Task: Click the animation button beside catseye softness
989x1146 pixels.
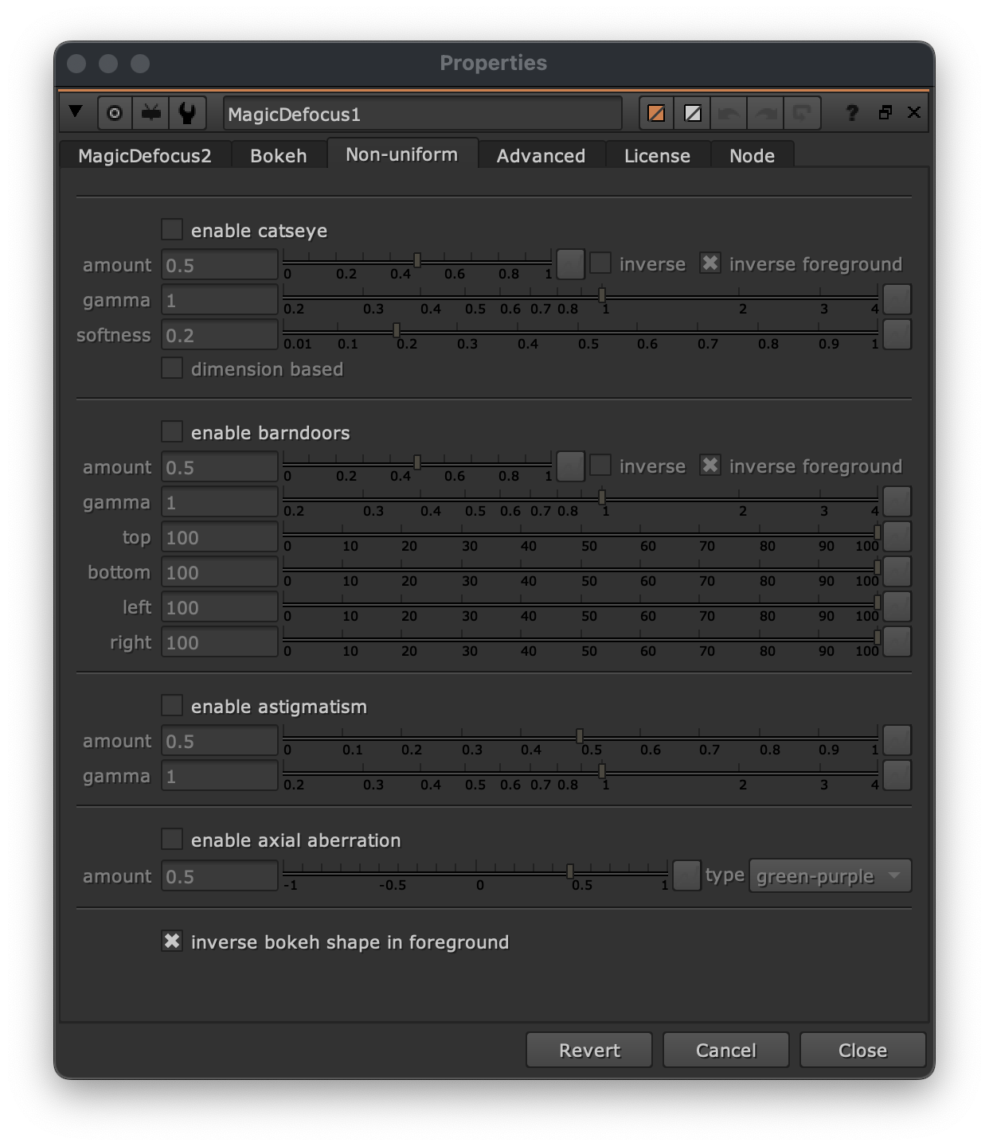Action: 897,335
